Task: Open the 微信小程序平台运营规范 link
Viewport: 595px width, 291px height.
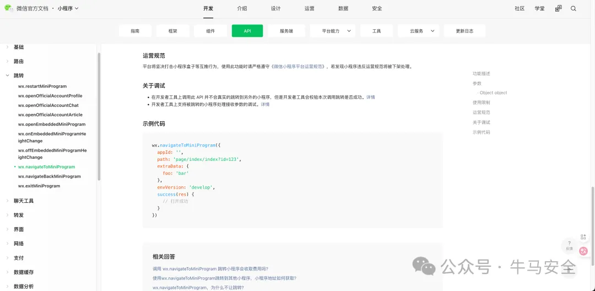Action: (x=300, y=66)
